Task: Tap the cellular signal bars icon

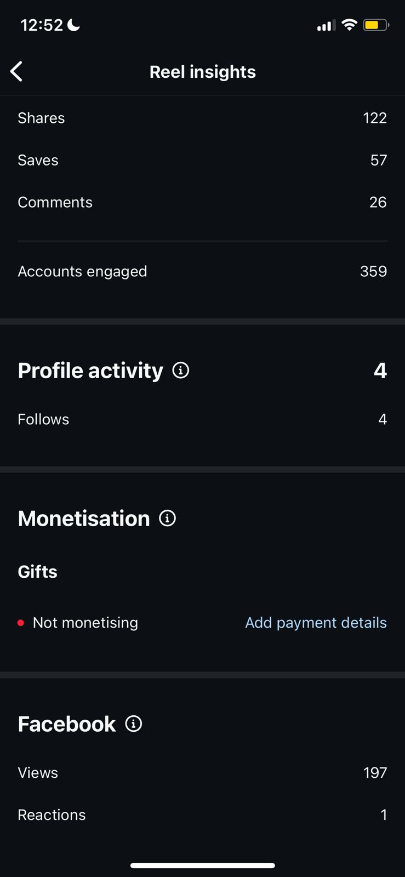Action: pos(326,25)
